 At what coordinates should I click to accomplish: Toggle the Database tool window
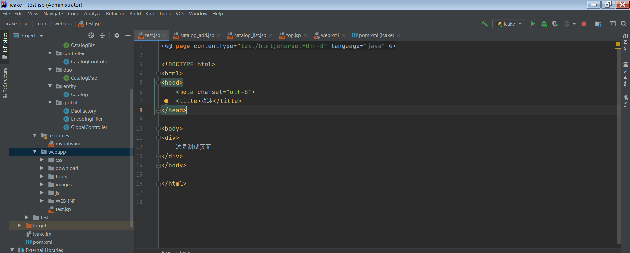point(625,75)
